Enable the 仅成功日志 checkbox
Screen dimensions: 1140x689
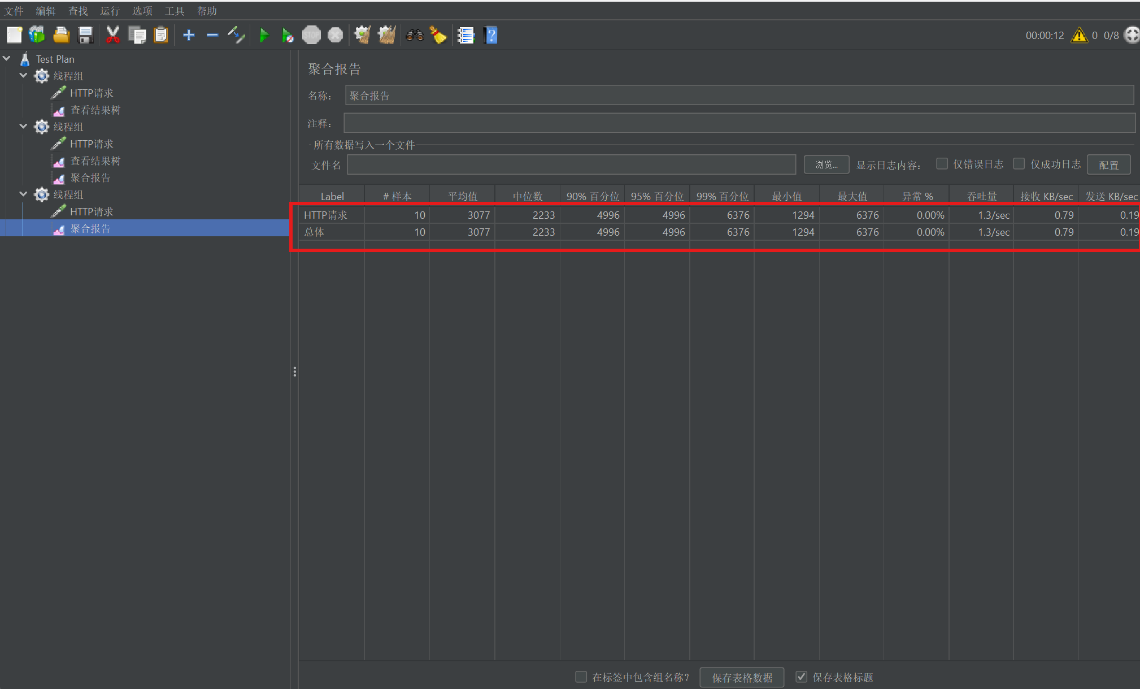tap(1019, 164)
